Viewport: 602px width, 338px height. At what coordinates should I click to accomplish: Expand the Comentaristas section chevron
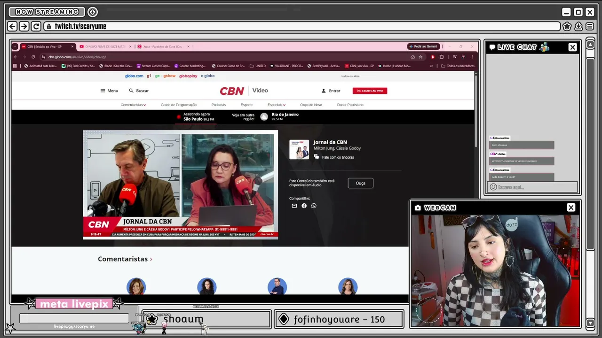[x=151, y=259]
